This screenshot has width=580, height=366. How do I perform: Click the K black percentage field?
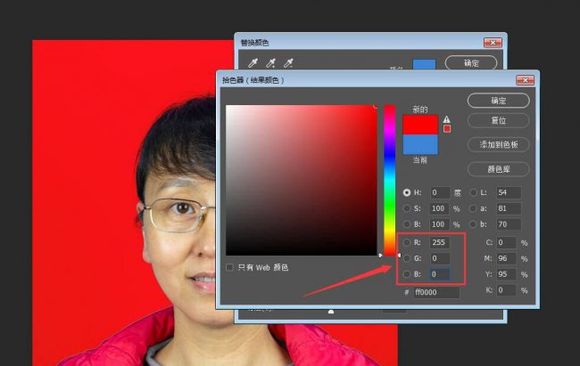tap(506, 290)
